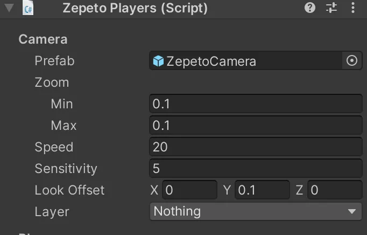Click the Look Offset Y field
Viewport: 367px width, 235px height.
[x=262, y=190]
